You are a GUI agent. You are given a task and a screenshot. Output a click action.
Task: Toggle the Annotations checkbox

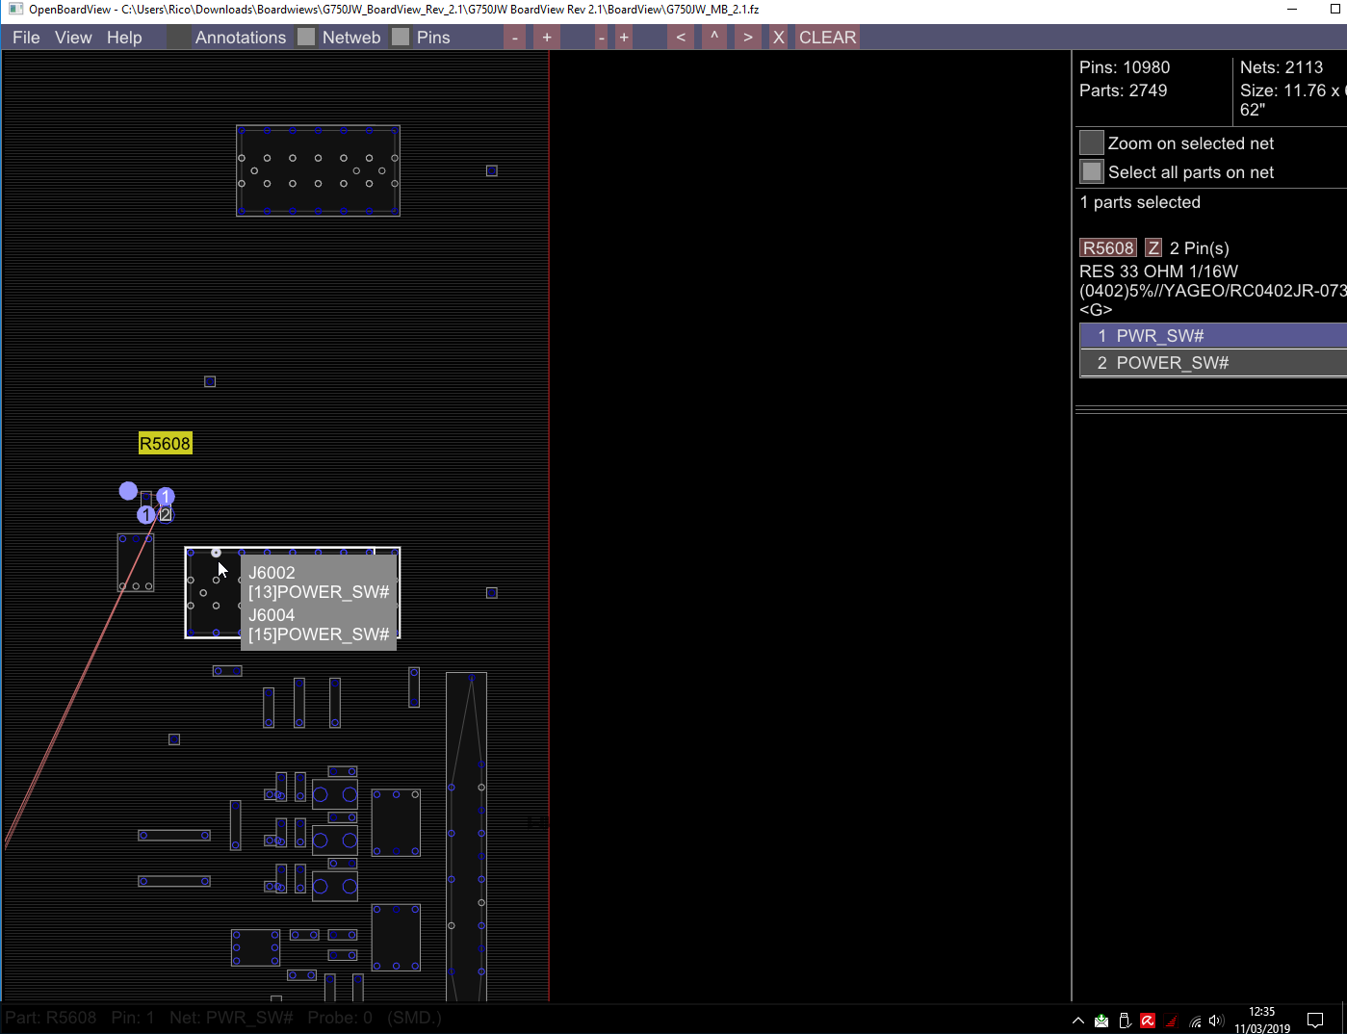pyautogui.click(x=179, y=38)
